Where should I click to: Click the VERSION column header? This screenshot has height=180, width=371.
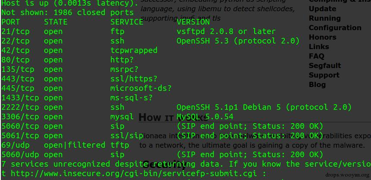193,22
